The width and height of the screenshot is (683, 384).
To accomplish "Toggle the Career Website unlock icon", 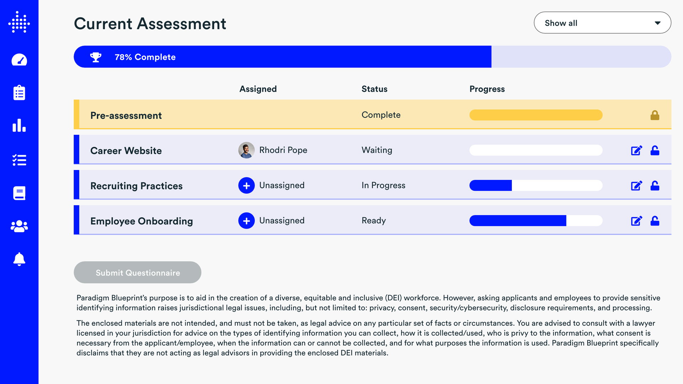I will [x=655, y=150].
